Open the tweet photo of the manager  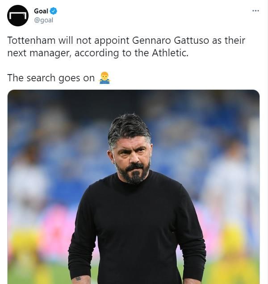coord(134,187)
